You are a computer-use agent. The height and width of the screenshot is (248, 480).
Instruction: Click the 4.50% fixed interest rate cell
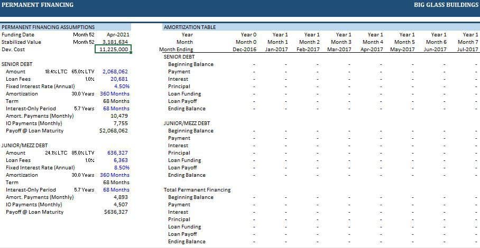click(x=122, y=86)
